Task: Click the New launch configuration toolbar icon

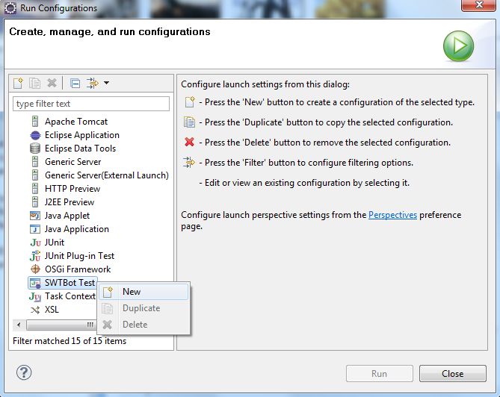Action: pos(18,83)
